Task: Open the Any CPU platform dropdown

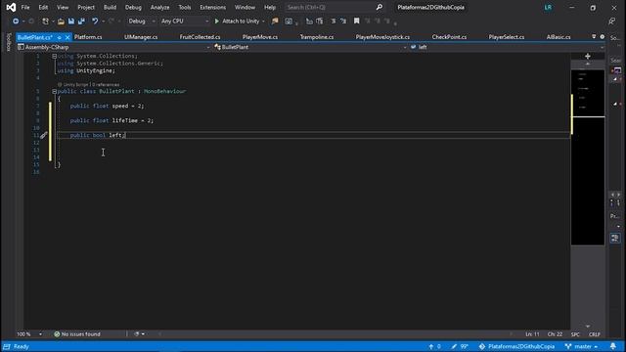Action: pyautogui.click(x=184, y=22)
